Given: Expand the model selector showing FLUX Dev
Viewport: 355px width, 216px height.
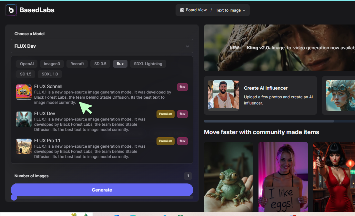Looking at the screenshot, I should (x=102, y=46).
